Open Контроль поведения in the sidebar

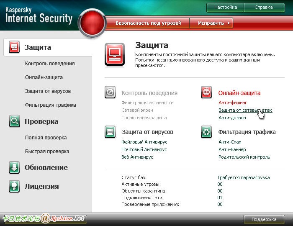coord(50,64)
